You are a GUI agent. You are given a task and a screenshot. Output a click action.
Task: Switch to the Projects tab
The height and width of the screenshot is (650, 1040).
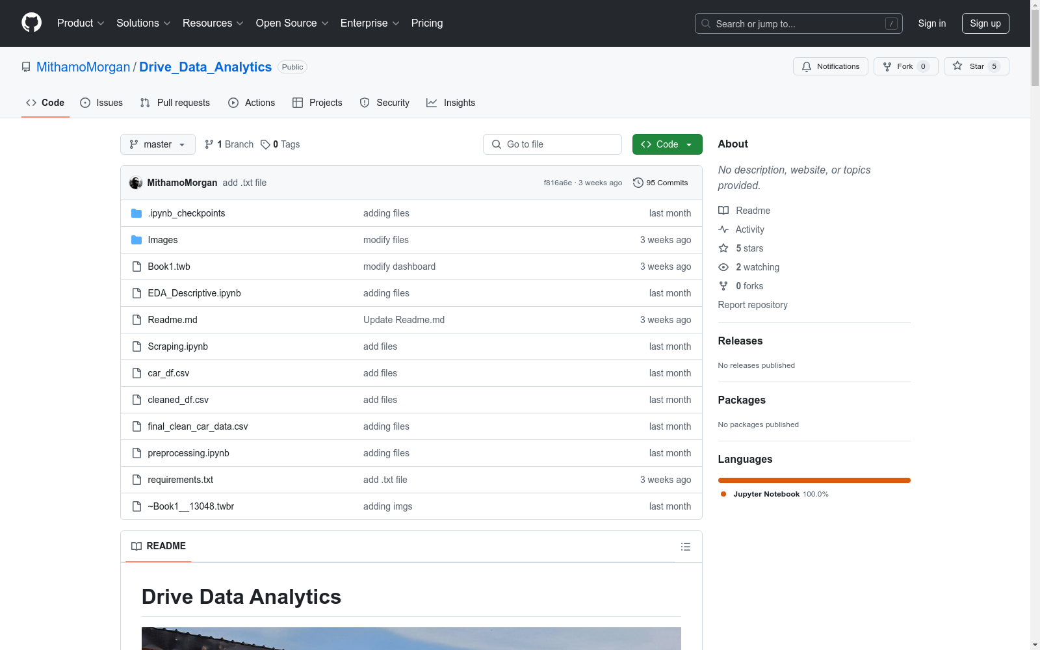317,103
